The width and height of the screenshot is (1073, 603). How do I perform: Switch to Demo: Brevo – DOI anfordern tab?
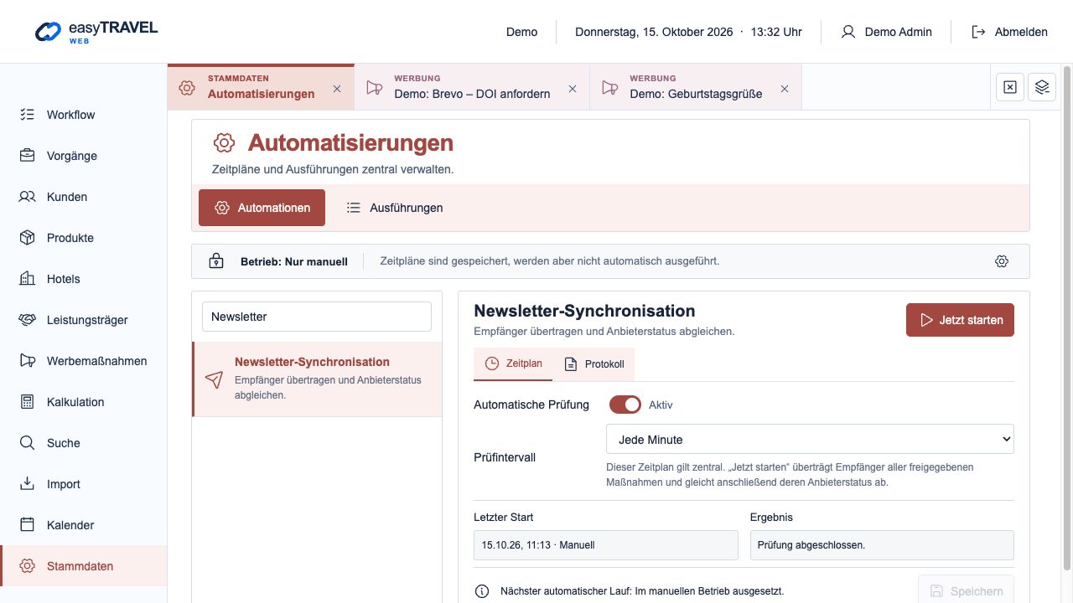click(x=472, y=87)
